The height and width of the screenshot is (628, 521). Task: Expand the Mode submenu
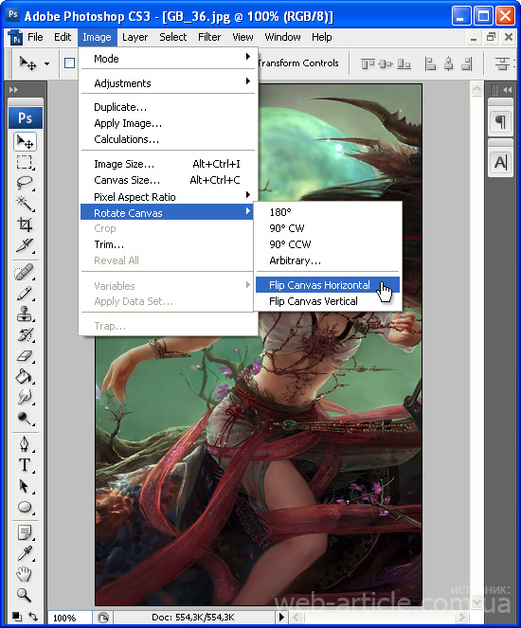[169, 59]
